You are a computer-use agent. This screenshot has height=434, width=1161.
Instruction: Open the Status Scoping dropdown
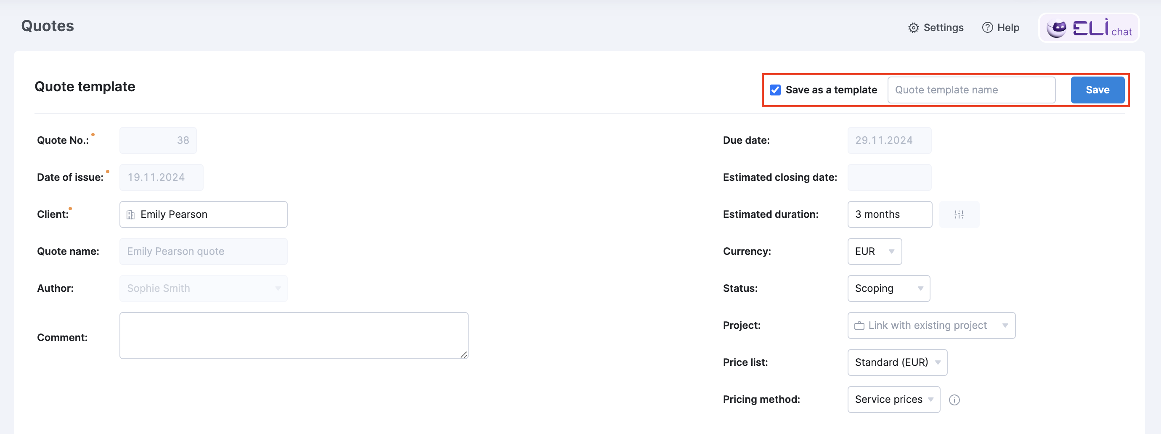coord(888,288)
